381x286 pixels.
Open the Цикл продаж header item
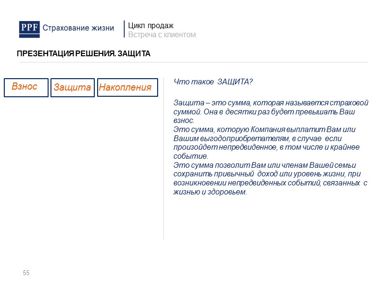click(150, 25)
